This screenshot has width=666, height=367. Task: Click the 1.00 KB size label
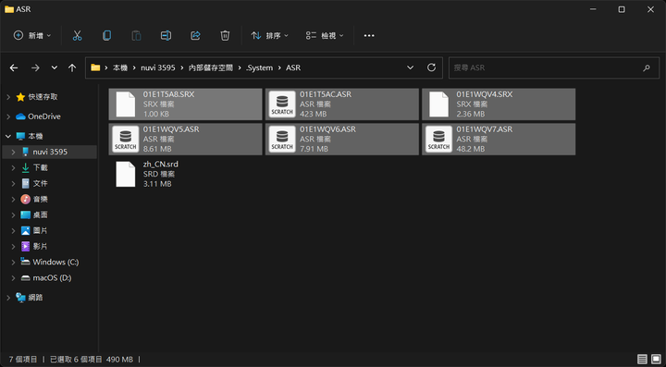(x=156, y=114)
